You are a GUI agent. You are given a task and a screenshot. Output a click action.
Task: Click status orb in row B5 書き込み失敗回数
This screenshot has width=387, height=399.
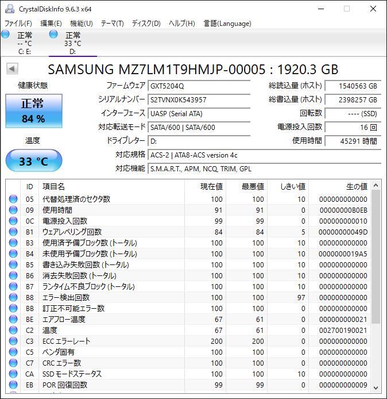(x=13, y=264)
